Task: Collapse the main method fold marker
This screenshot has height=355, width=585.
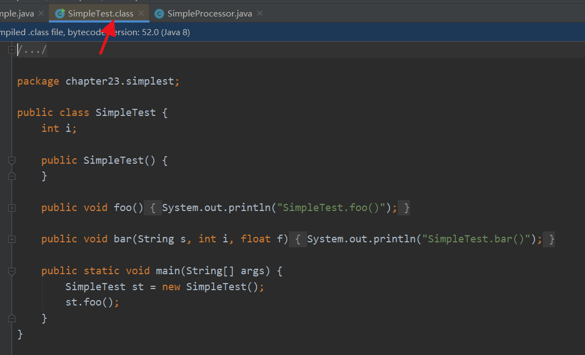Action: [12, 271]
